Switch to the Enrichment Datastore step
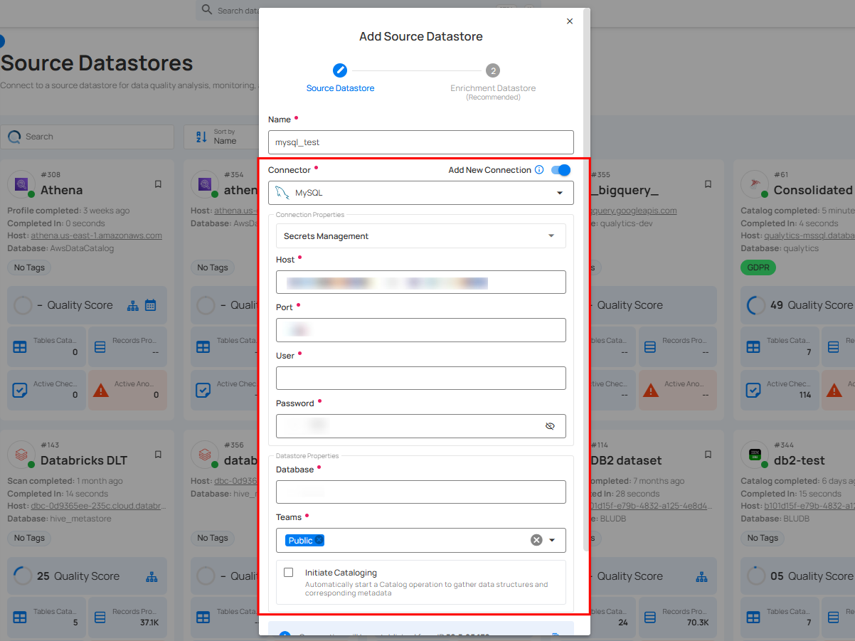This screenshot has width=855, height=641. [x=493, y=70]
